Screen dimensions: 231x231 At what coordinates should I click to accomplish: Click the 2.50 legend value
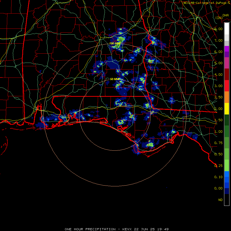(218, 97)
